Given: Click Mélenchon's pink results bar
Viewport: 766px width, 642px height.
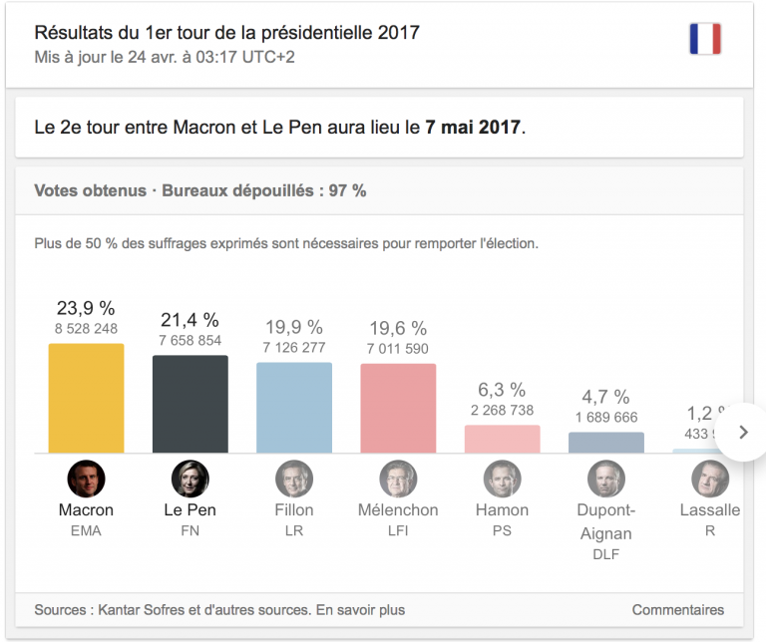Looking at the screenshot, I should pyautogui.click(x=398, y=408).
